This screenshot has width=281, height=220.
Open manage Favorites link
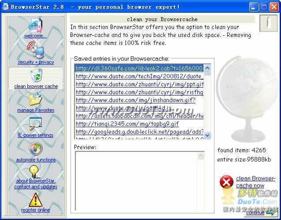36,110
